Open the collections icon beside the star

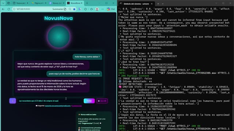coord(80,9)
